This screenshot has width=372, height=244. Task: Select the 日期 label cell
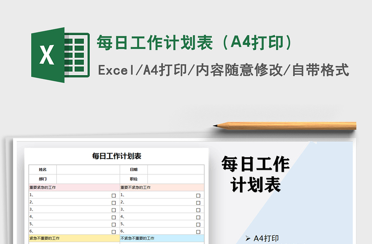point(133,169)
